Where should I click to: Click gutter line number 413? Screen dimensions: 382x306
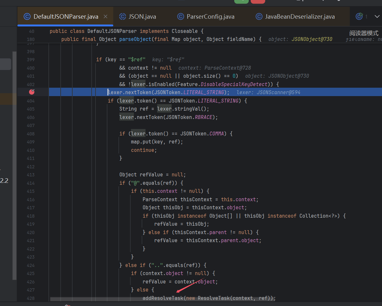31,174
